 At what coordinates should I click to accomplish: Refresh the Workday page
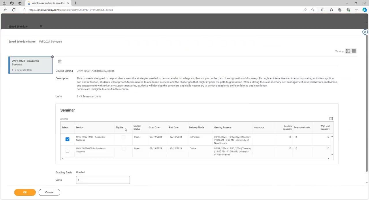(x=14, y=10)
